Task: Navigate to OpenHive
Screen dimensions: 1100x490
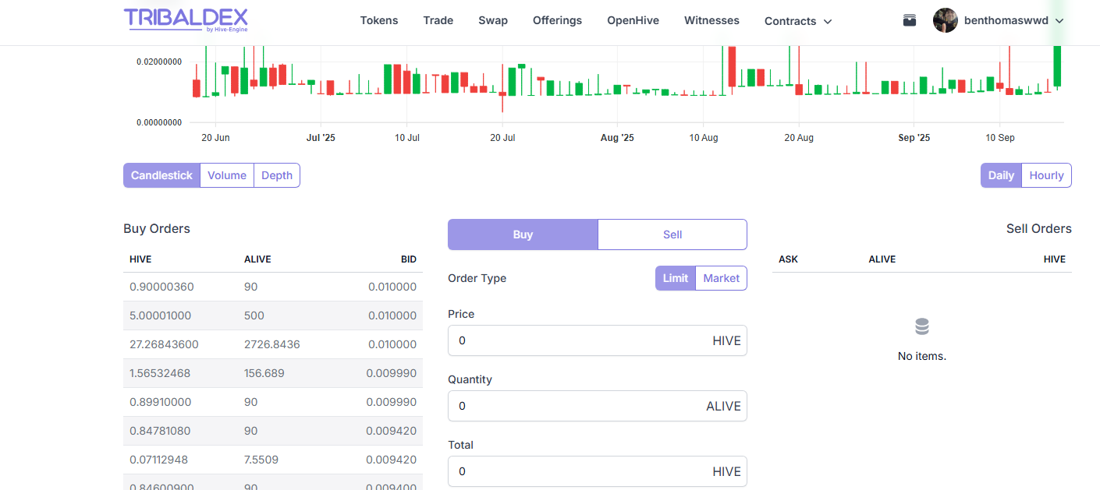Action: [x=633, y=20]
